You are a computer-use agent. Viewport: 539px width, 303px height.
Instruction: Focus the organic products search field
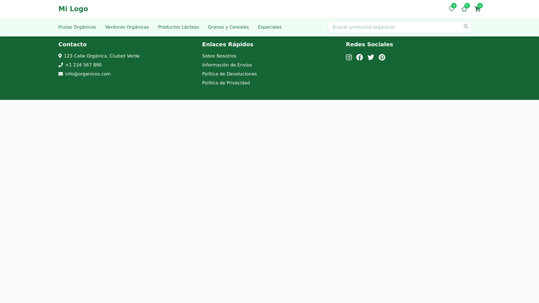394,27
